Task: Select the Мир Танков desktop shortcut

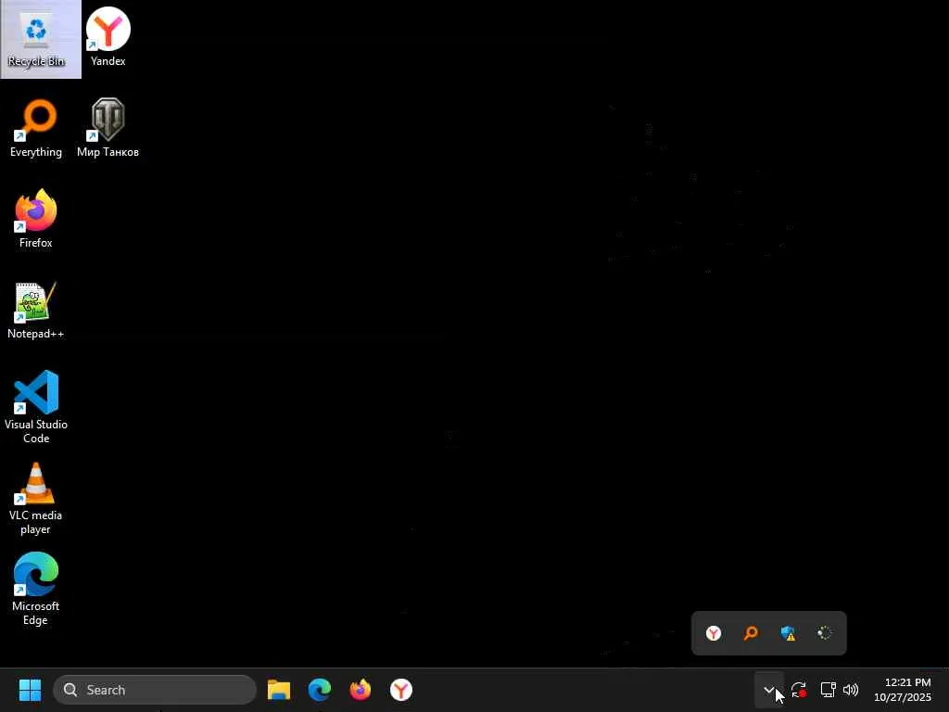Action: point(108,128)
